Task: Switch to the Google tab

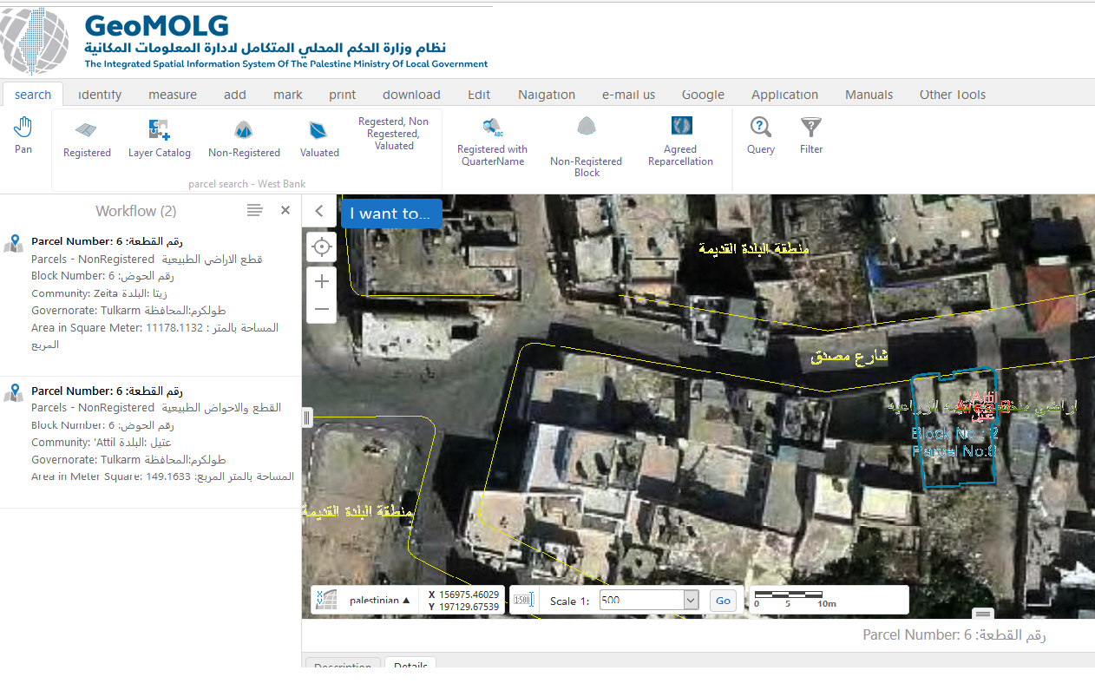Action: pyautogui.click(x=703, y=95)
